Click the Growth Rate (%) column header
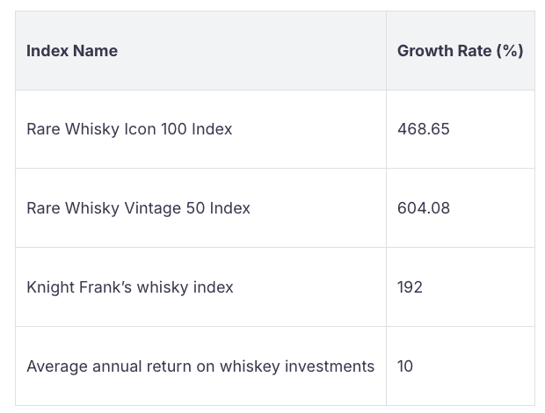 (x=460, y=51)
